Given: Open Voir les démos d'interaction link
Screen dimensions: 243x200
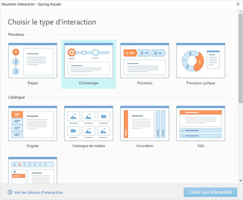Looking at the screenshot, I should pos(38,192).
